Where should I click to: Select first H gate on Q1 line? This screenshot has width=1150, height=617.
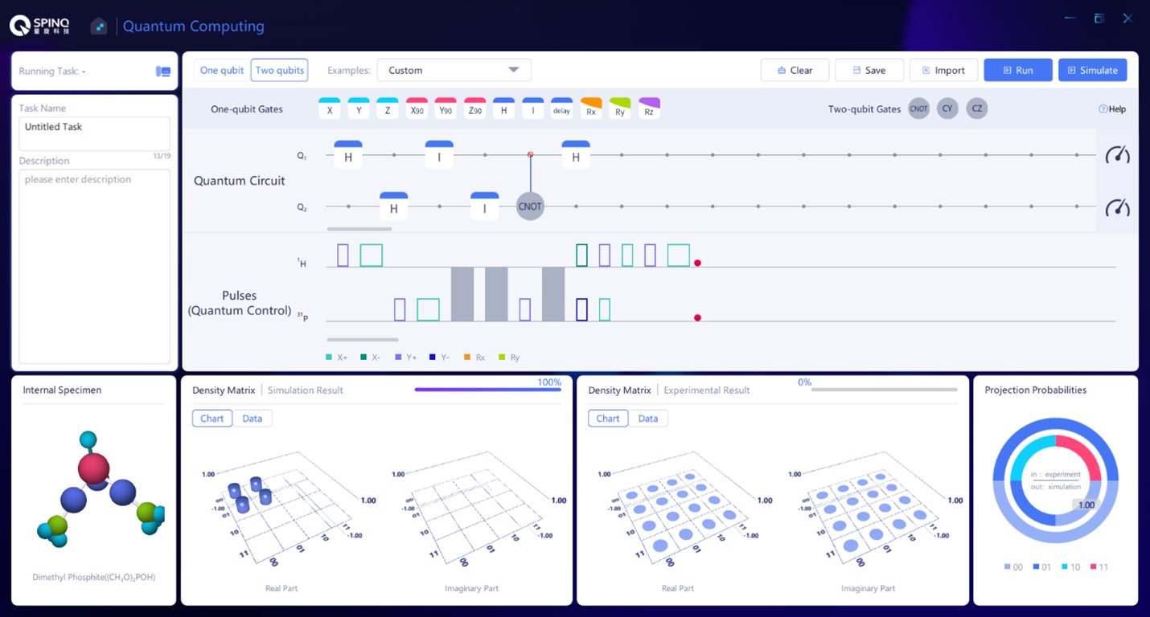tap(348, 155)
